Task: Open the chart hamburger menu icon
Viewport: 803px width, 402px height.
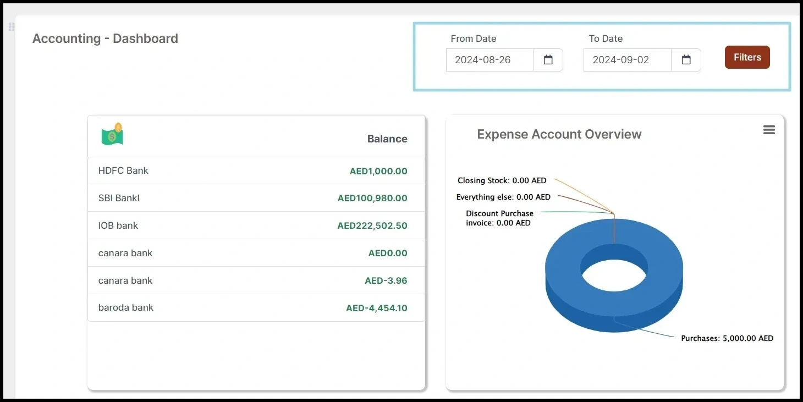Action: tap(769, 130)
